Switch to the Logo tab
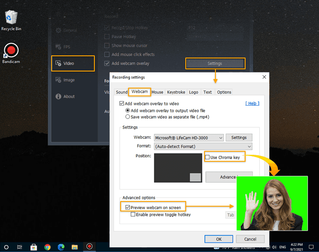 coord(194,92)
